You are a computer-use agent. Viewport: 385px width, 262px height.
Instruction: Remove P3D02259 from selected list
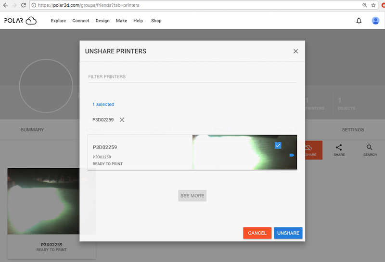(x=122, y=120)
